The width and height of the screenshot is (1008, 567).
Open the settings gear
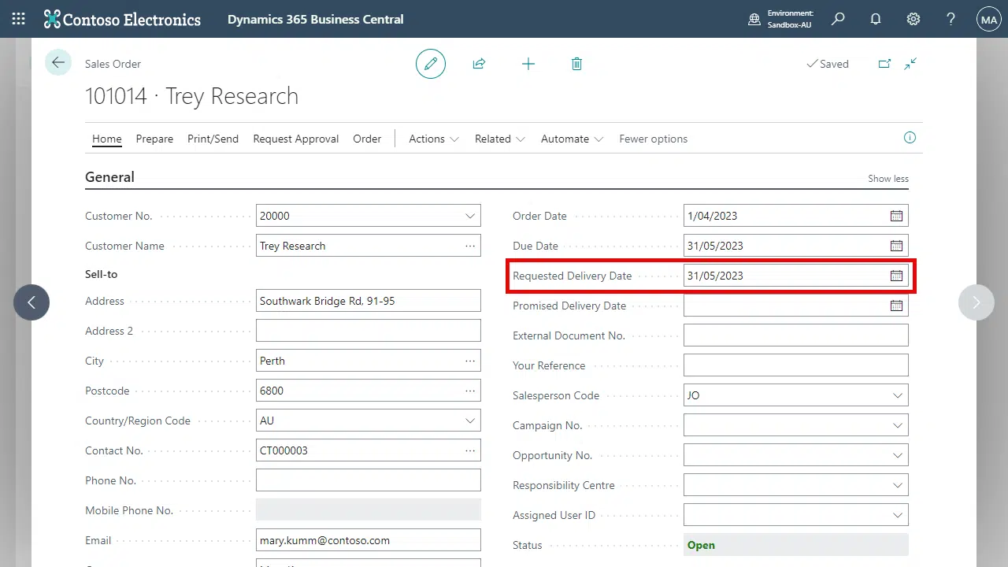tap(913, 19)
